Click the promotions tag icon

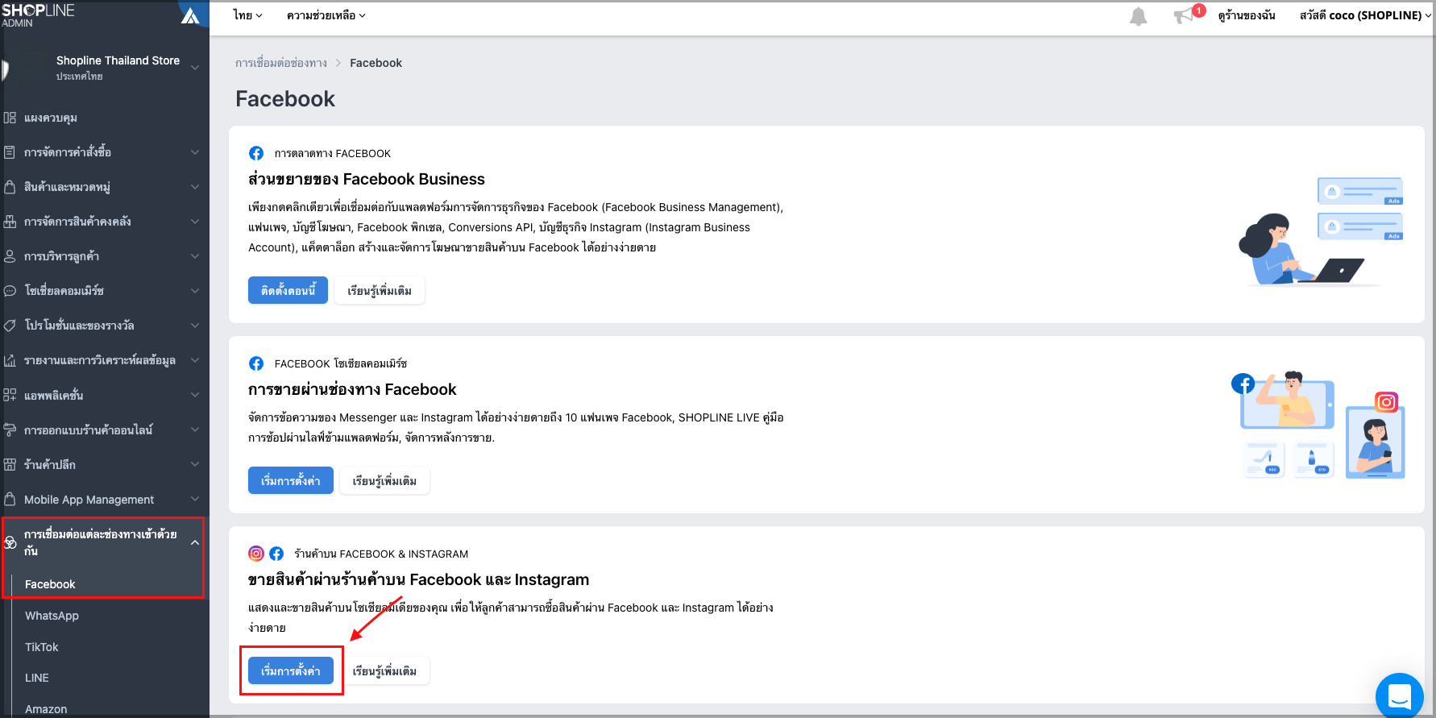click(x=10, y=326)
